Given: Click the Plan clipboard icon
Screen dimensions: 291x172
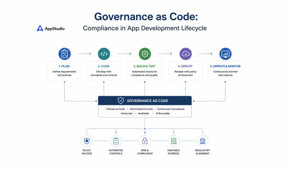Looking at the screenshot, I should (x=65, y=54).
